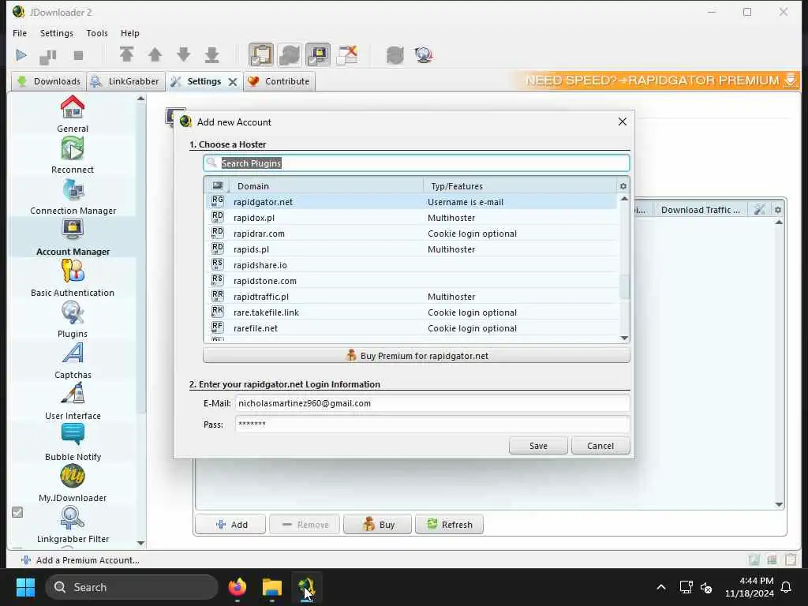
Task: Select rapidox.pl hoster row
Action: (x=411, y=218)
